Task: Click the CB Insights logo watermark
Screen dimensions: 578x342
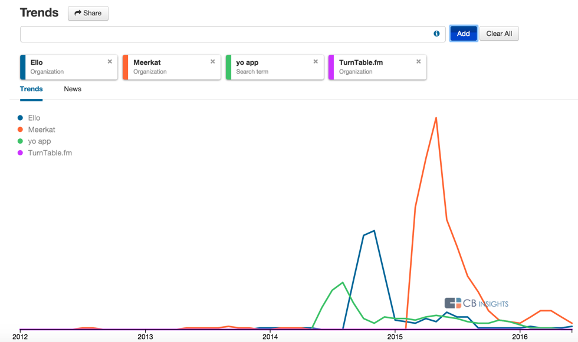Action: tap(477, 303)
